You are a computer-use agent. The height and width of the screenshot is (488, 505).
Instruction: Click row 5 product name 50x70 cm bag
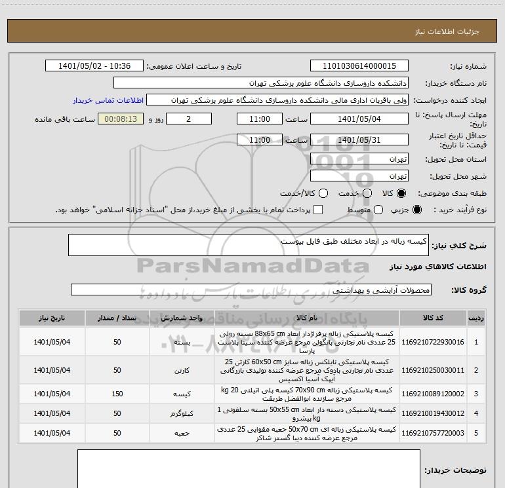(x=307, y=434)
